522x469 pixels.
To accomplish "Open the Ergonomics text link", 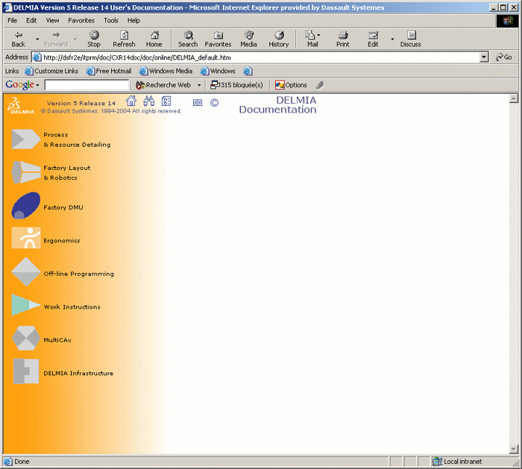I will point(62,240).
